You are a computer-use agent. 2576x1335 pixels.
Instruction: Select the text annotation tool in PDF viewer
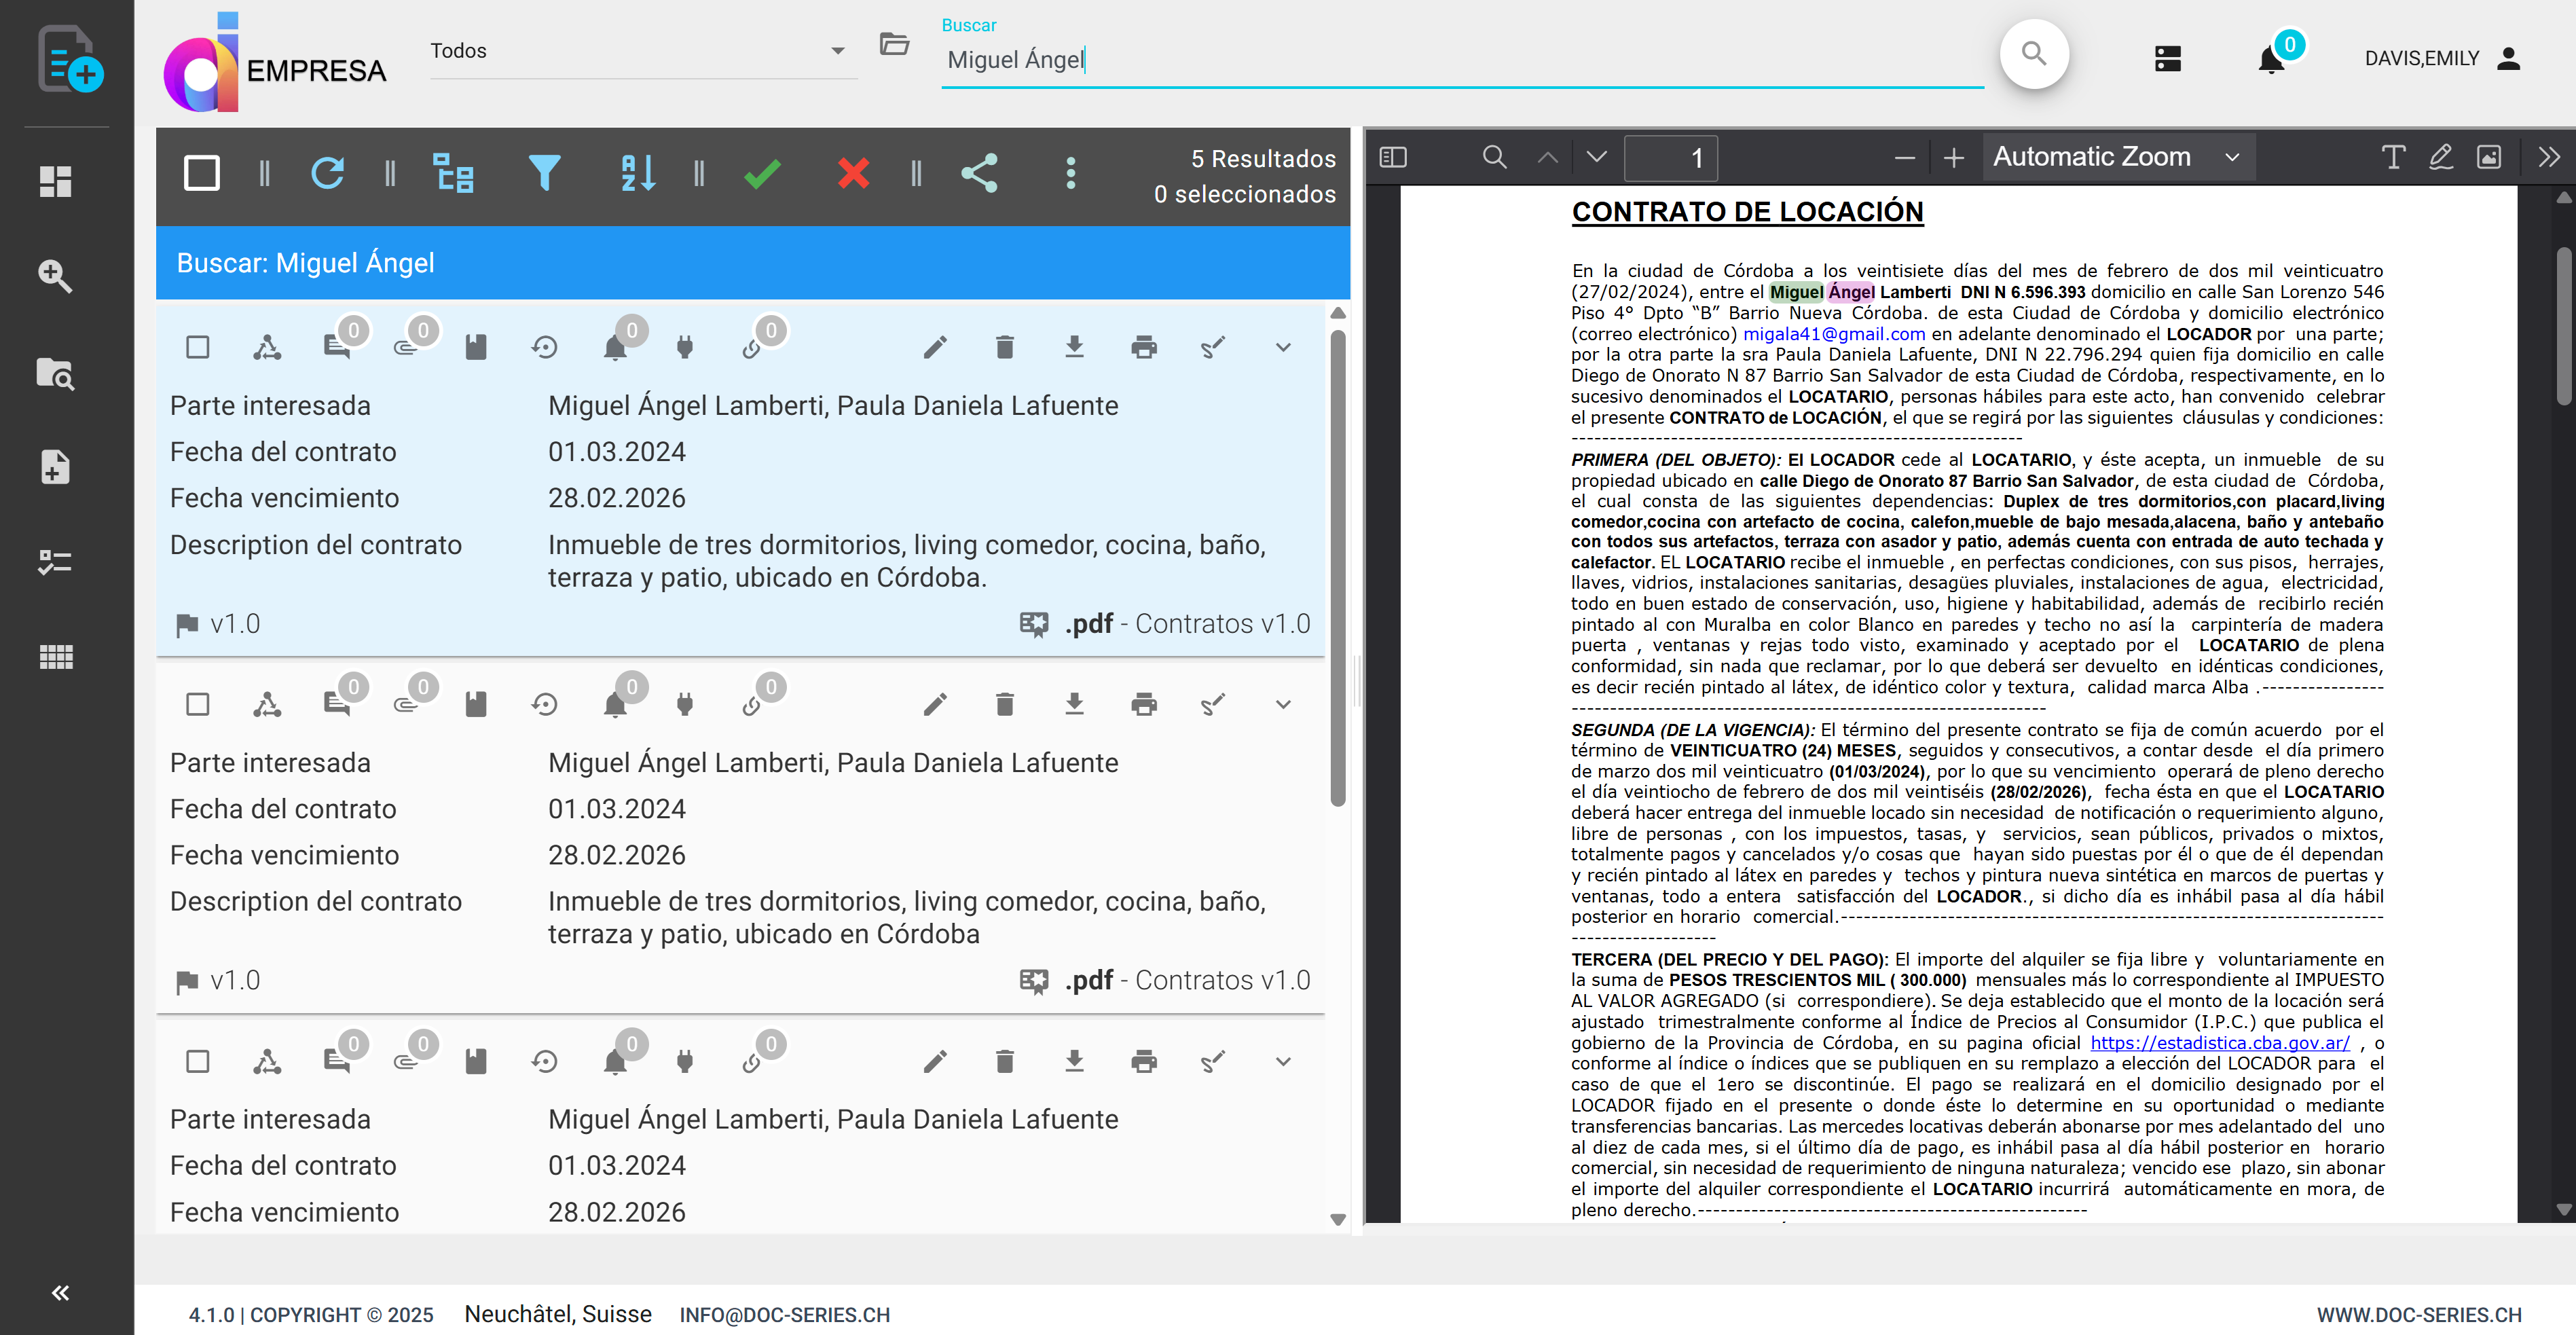pyautogui.click(x=2392, y=156)
